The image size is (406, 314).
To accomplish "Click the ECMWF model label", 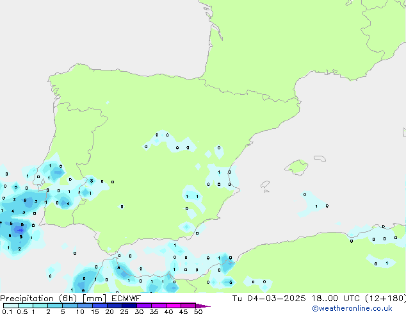I will tap(125, 298).
